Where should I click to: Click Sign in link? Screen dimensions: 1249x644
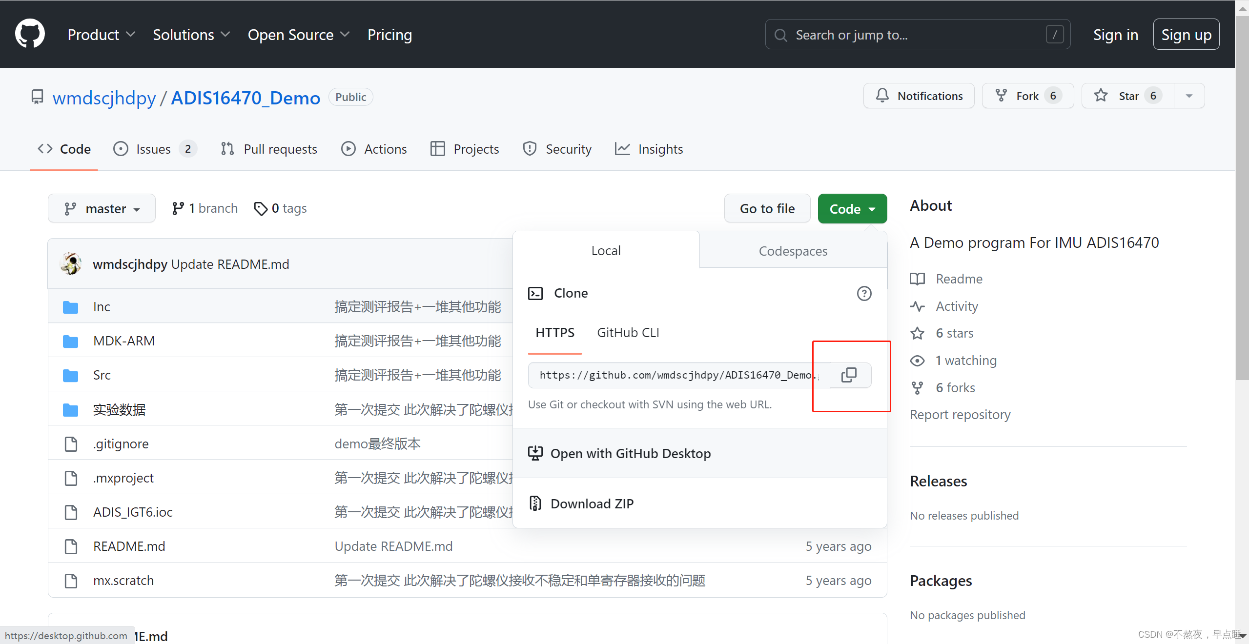tap(1115, 35)
